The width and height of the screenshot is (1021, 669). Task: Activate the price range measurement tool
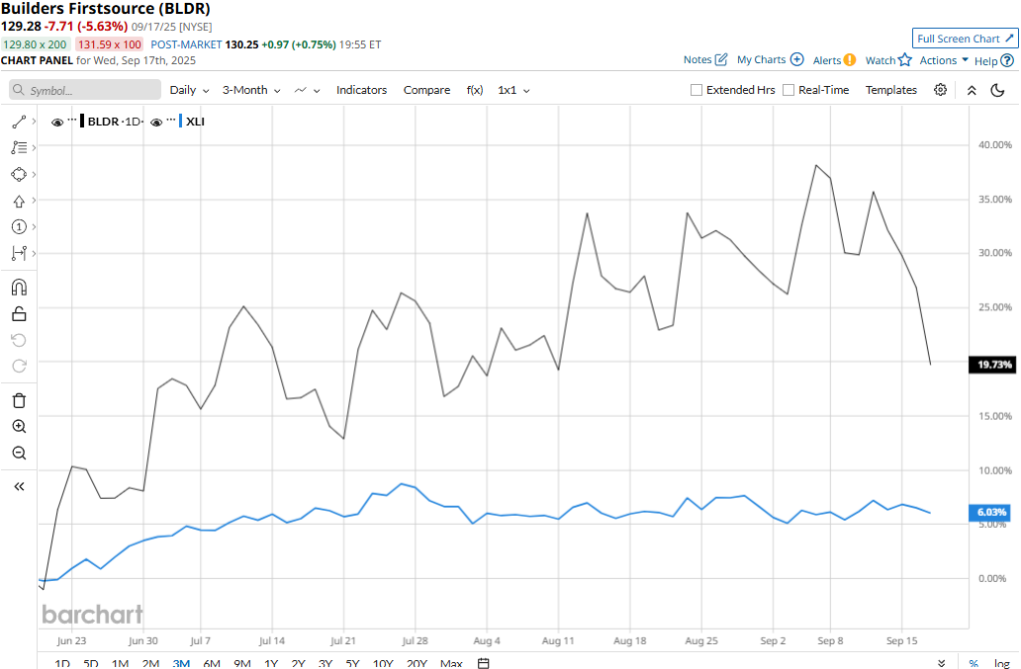coord(19,253)
